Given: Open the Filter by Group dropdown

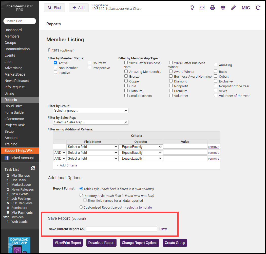Looking at the screenshot, I should [x=91, y=111].
